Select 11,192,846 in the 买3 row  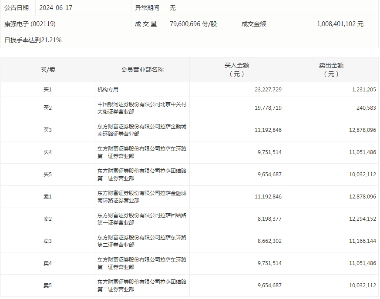click(x=268, y=130)
